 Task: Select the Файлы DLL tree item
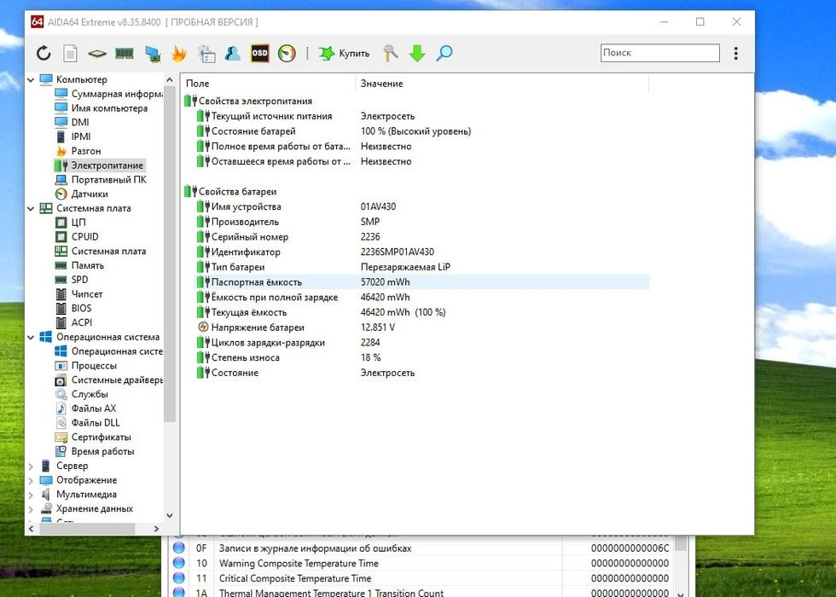pyautogui.click(x=96, y=423)
